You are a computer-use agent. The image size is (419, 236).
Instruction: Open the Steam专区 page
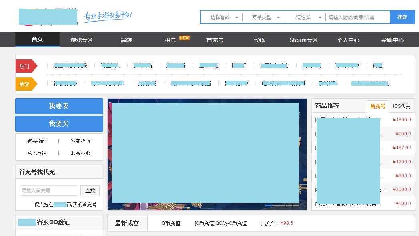click(303, 40)
